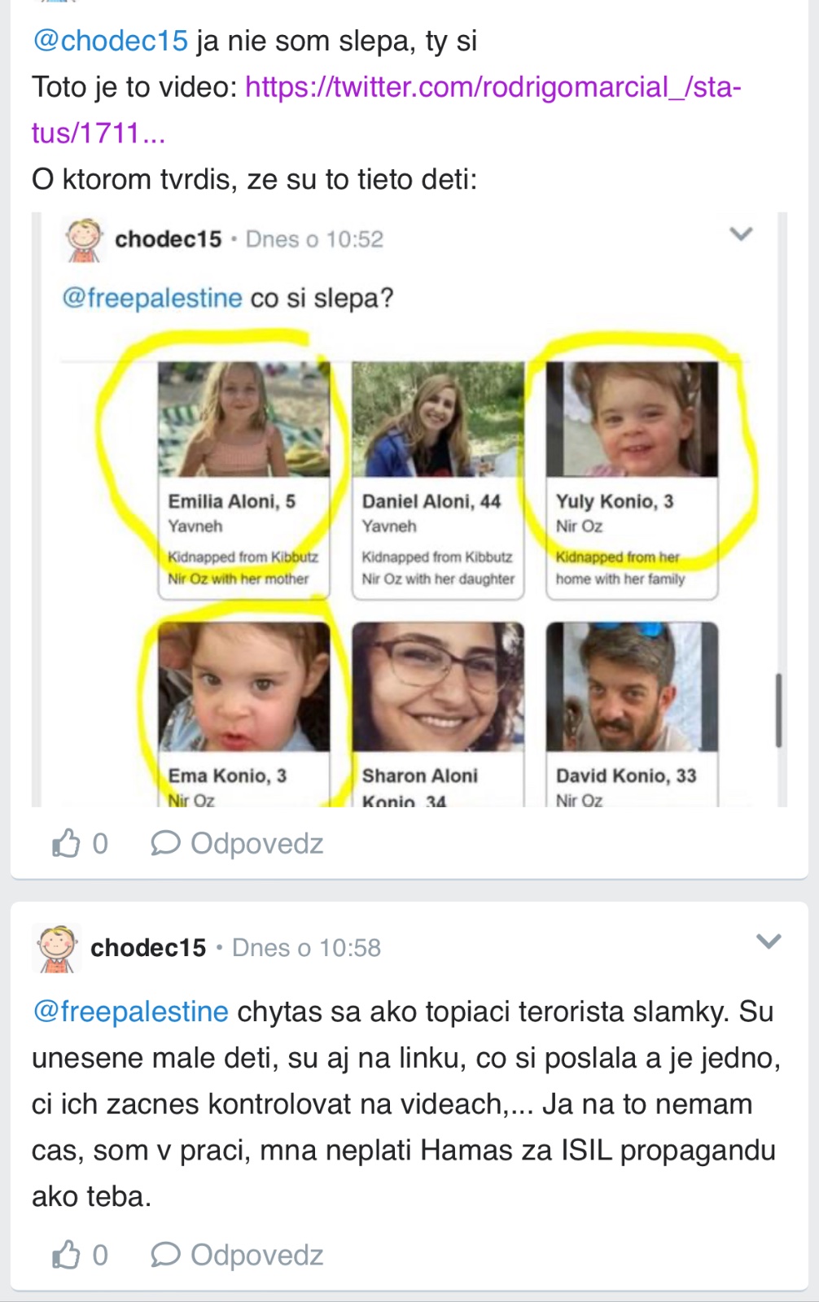This screenshot has width=819, height=1302.
Task: Click the @chodec15 mention at the top
Action: [111, 41]
